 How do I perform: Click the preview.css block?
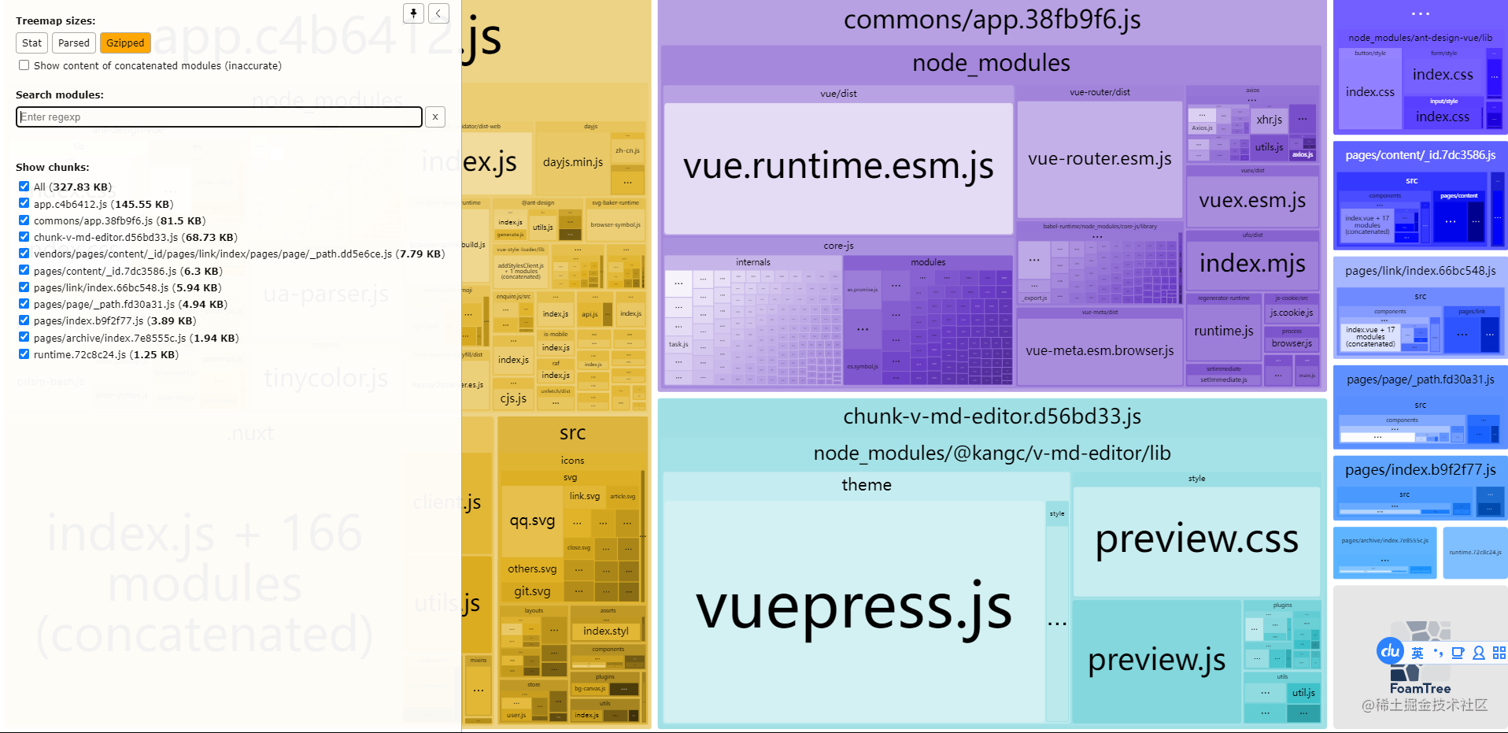point(1196,541)
